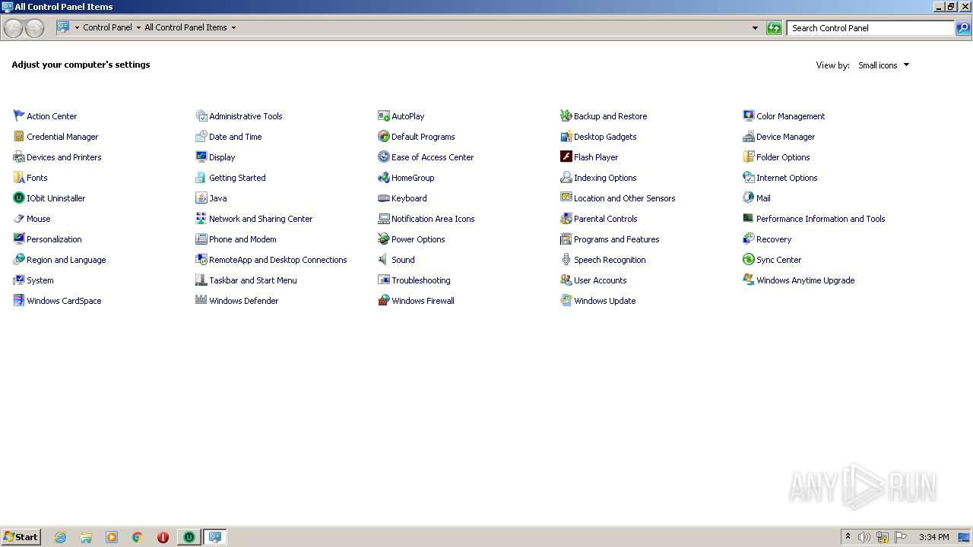Click the Backup and Restore icon
973x547 pixels.
(x=566, y=115)
